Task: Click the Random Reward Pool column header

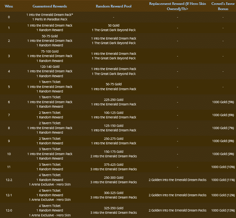Action: tap(113, 6)
